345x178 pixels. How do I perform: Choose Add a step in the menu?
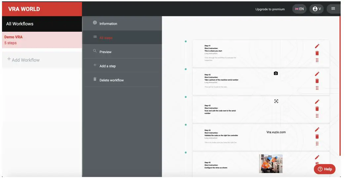coord(122,66)
